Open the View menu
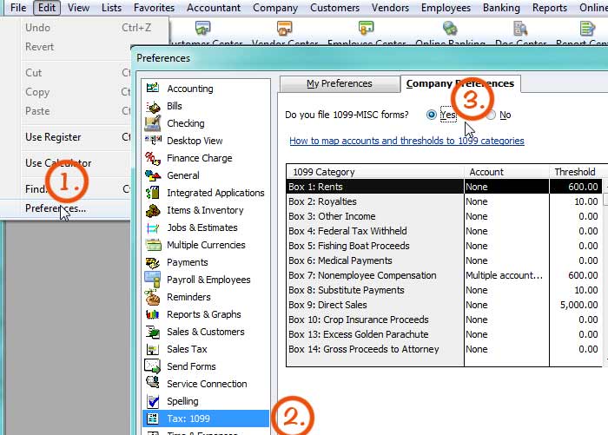 (x=78, y=8)
